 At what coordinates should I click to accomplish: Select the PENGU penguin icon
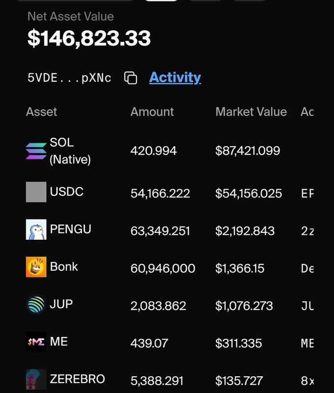click(36, 229)
